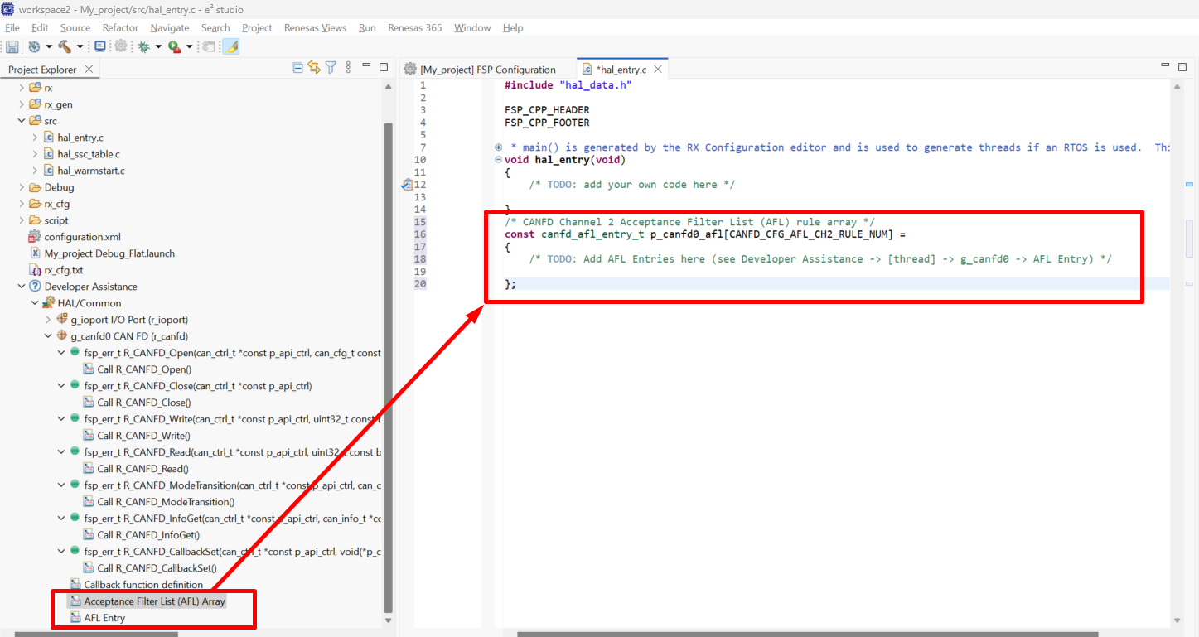Maximize the Project Explorer panel

coord(384,67)
